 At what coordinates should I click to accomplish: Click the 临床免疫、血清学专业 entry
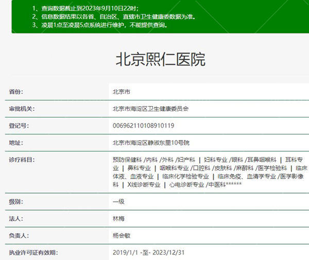click(247, 176)
